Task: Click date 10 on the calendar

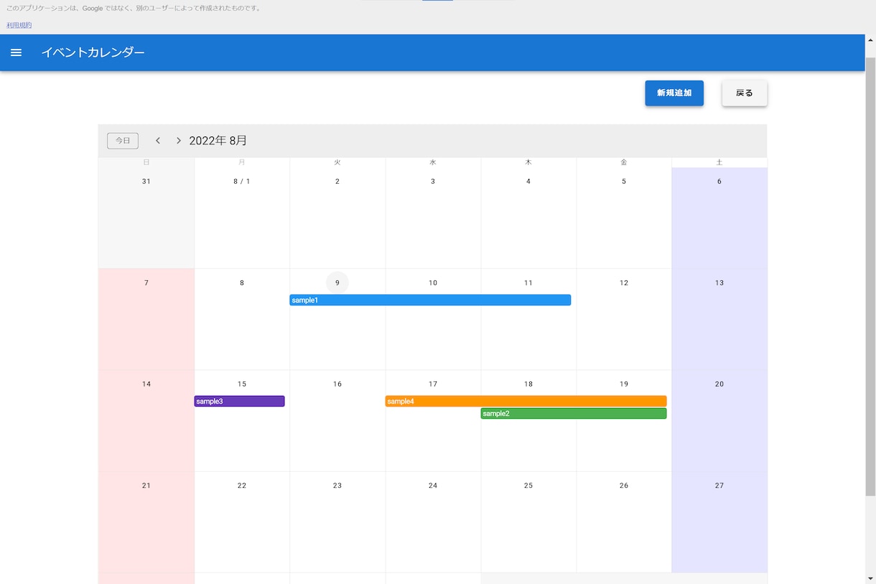Action: (433, 283)
